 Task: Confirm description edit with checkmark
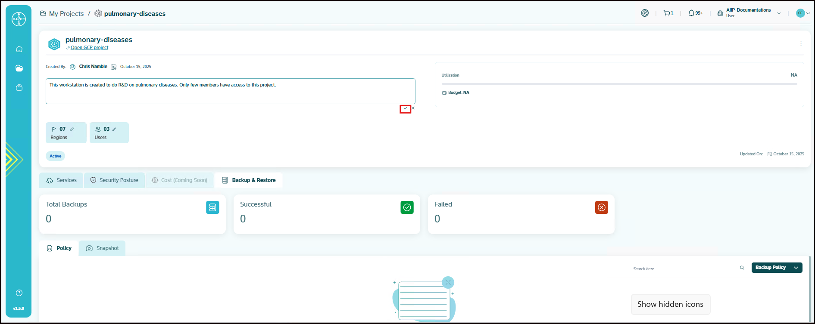point(405,109)
